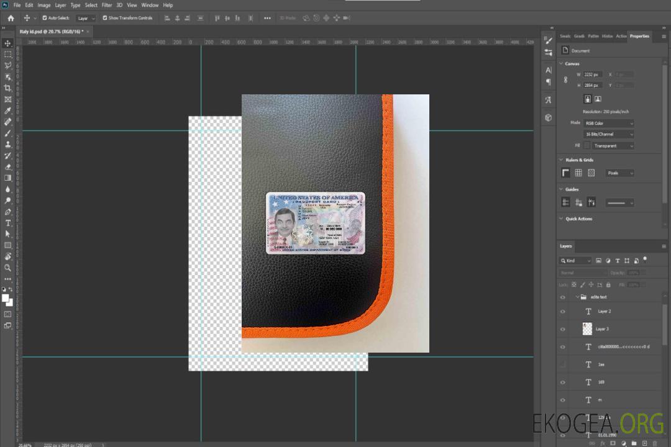This screenshot has height=447, width=671.
Task: Select the Pen tool
Action: point(8,212)
